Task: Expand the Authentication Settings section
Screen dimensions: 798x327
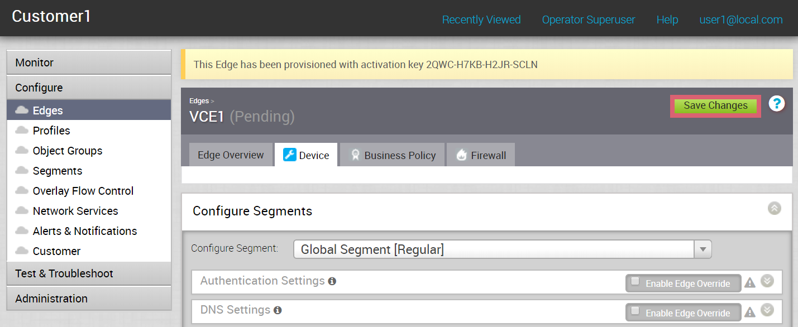Action: point(767,281)
